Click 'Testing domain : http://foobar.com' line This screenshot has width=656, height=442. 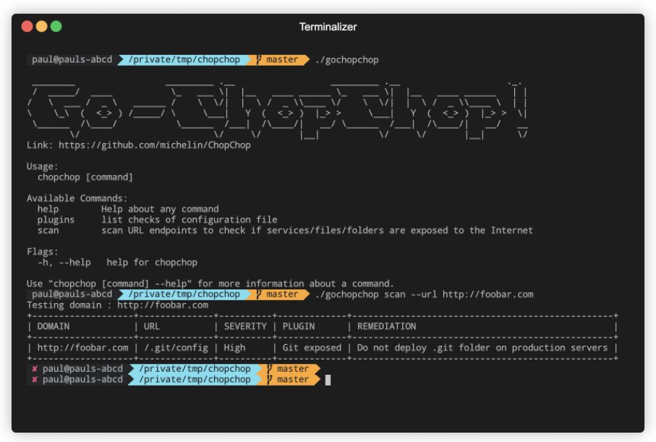tap(117, 305)
